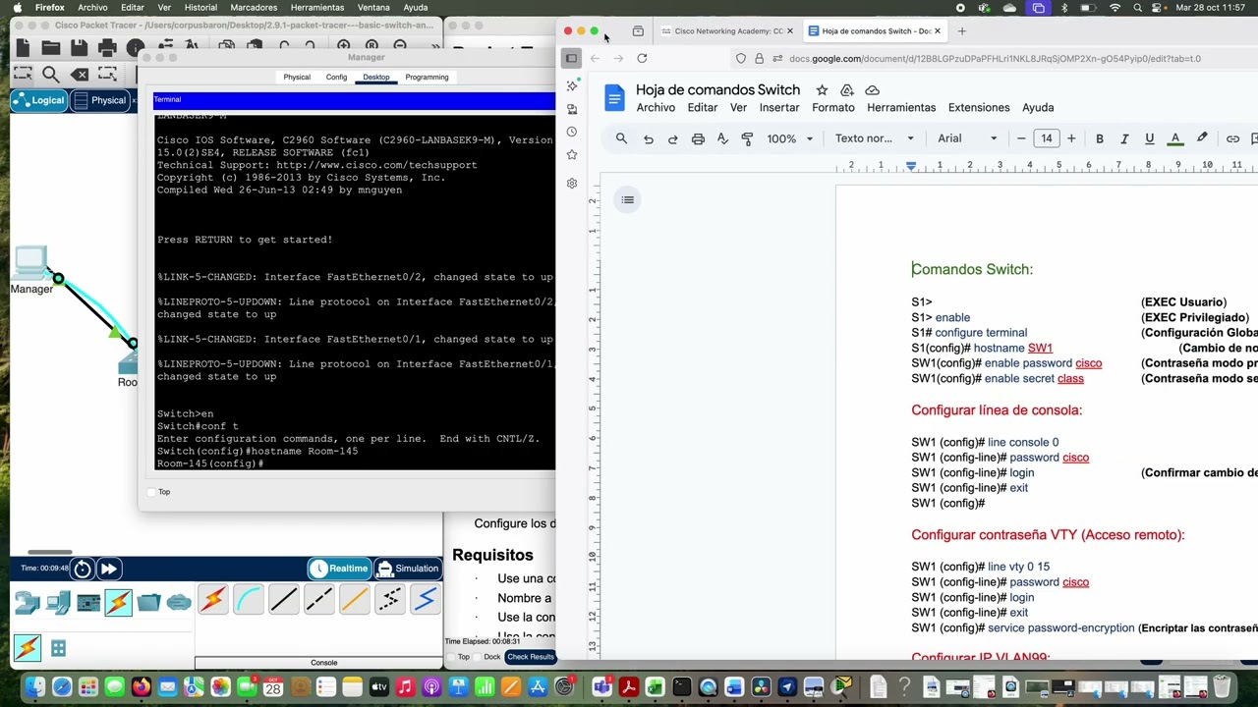Click the Docs paint format roller icon
1258x707 pixels.
pos(747,138)
